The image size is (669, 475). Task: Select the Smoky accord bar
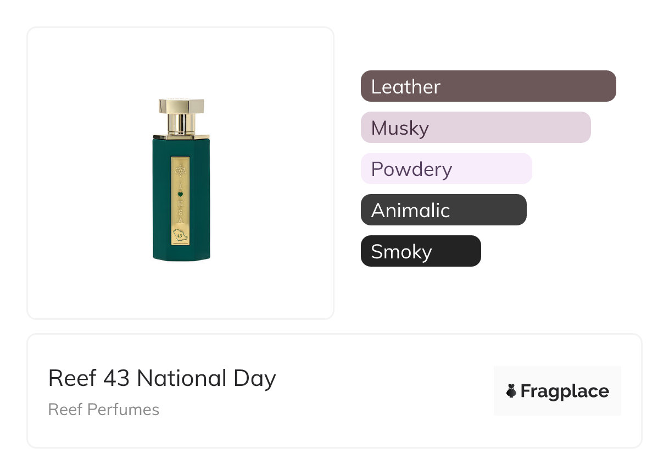(421, 251)
